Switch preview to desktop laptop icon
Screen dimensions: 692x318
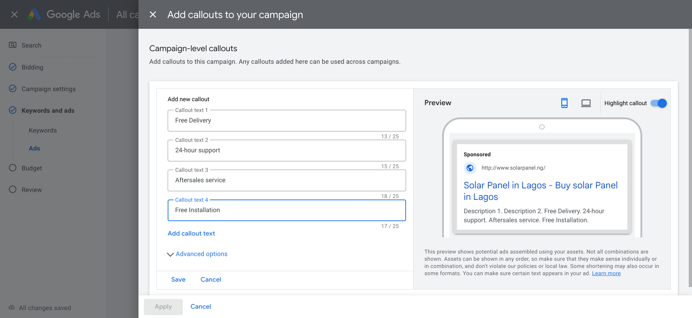pyautogui.click(x=586, y=103)
